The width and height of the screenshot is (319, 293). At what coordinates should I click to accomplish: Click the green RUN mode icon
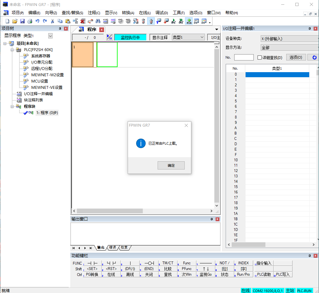[189, 21]
